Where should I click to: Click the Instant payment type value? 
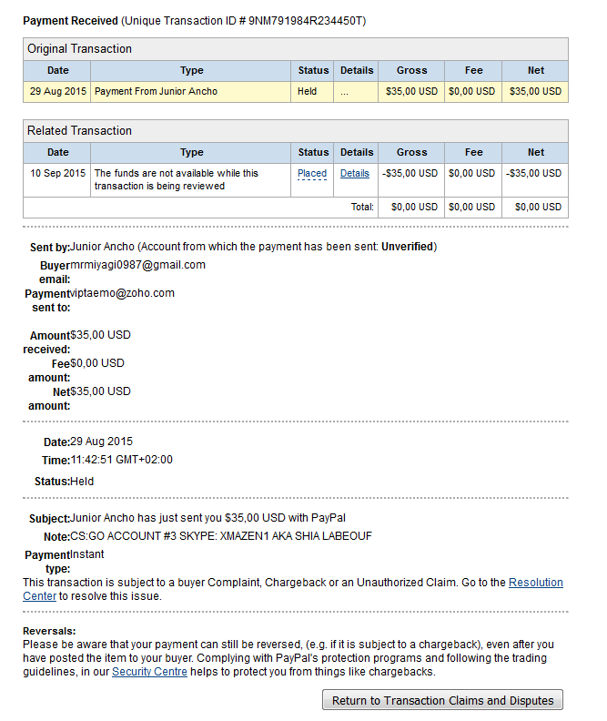point(87,554)
